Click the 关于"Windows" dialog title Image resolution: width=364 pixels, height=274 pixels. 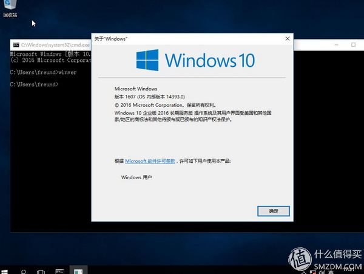tap(111, 39)
